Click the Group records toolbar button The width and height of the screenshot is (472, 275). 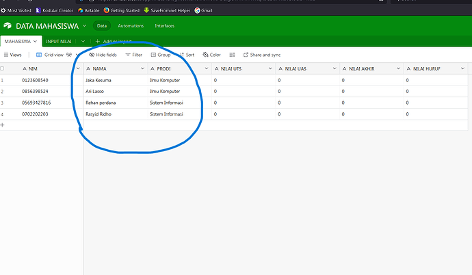pyautogui.click(x=161, y=55)
